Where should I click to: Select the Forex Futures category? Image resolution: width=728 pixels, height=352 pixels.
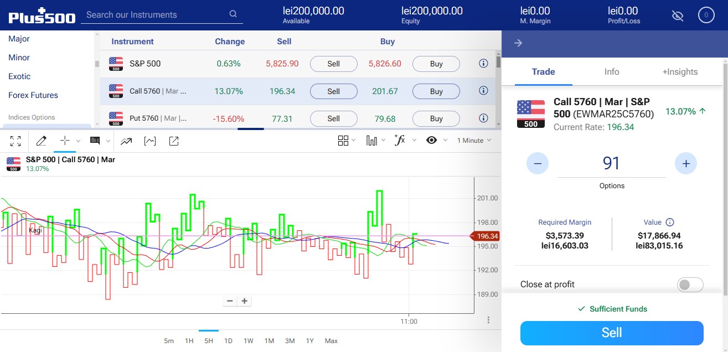point(33,95)
